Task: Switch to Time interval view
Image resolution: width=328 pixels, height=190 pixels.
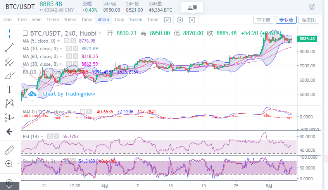Action: (7, 20)
